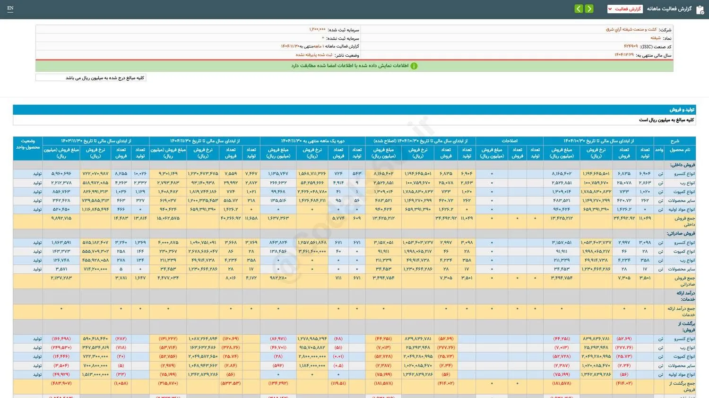This screenshot has height=398, width=709.
Task: Go to next report using green right arrow
Action: coord(589,8)
